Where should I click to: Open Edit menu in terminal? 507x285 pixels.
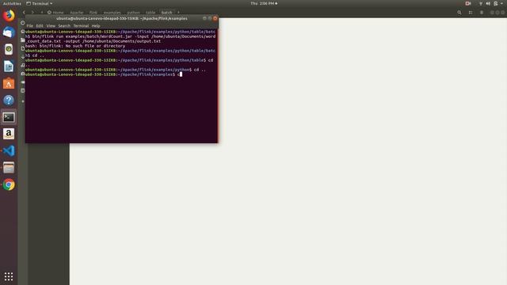coord(40,26)
